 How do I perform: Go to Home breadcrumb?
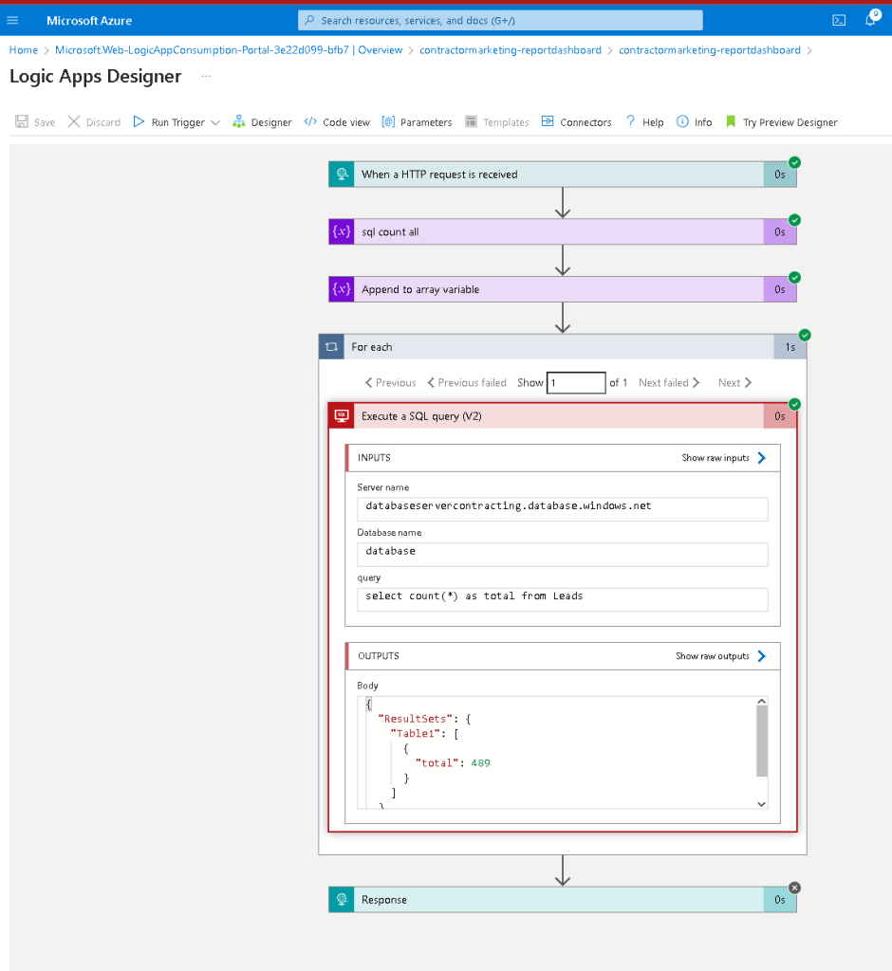[24, 50]
